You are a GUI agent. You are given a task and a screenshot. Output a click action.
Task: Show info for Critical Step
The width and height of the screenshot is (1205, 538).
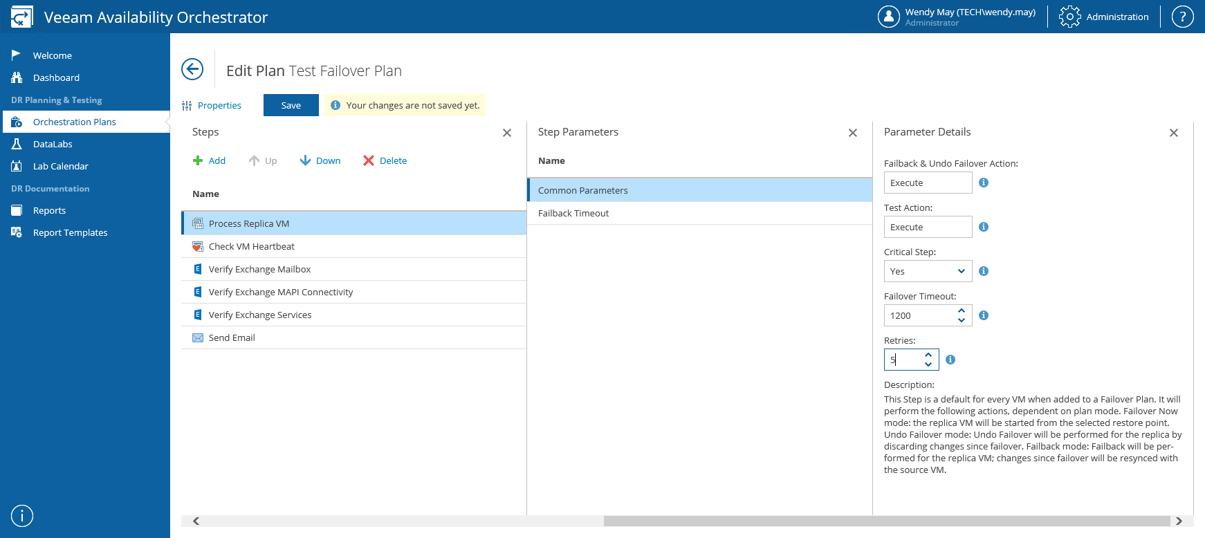(x=984, y=271)
